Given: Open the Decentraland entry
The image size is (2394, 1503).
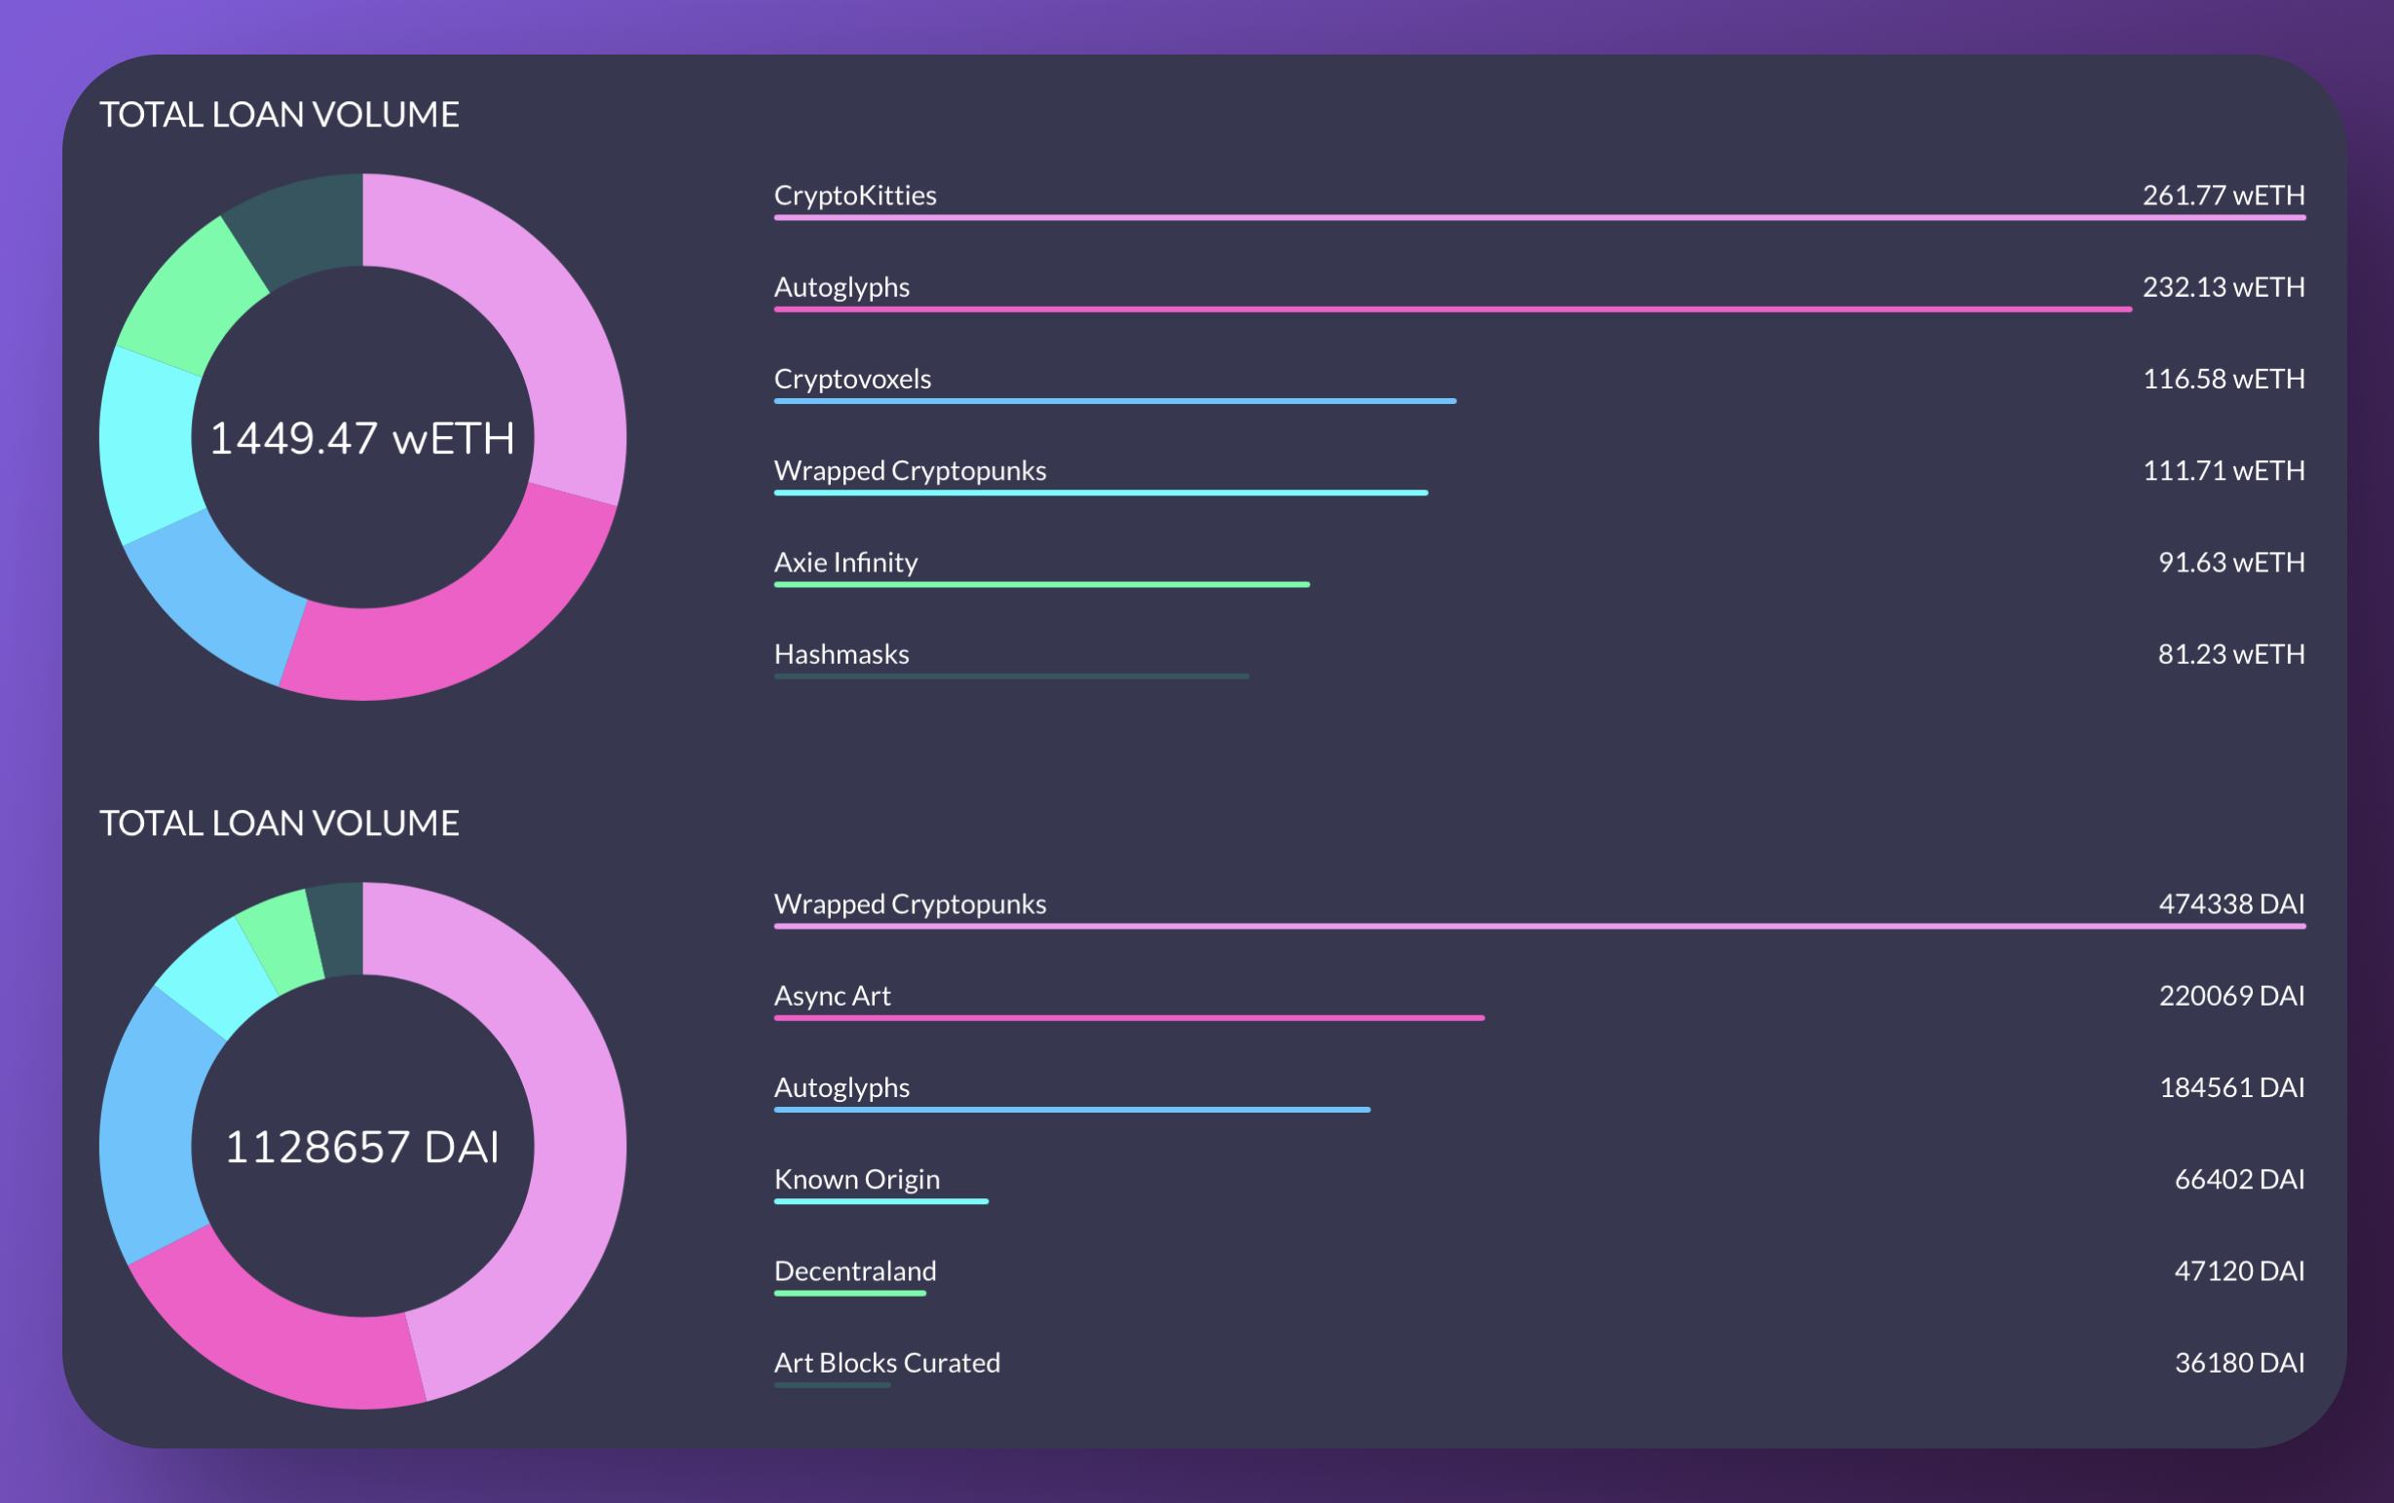Looking at the screenshot, I should tap(854, 1270).
